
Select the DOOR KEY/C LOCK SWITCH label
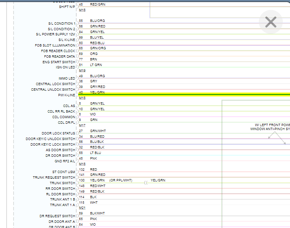point(53,144)
